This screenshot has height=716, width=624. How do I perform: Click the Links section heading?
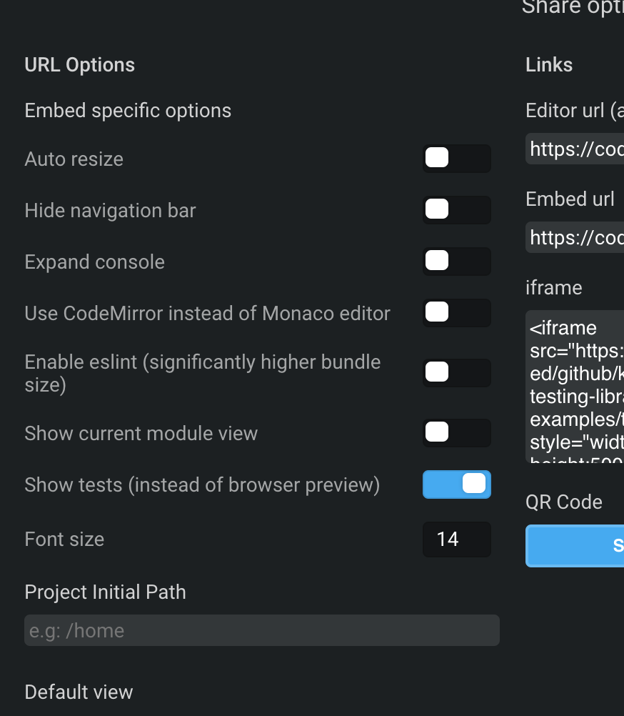click(549, 65)
